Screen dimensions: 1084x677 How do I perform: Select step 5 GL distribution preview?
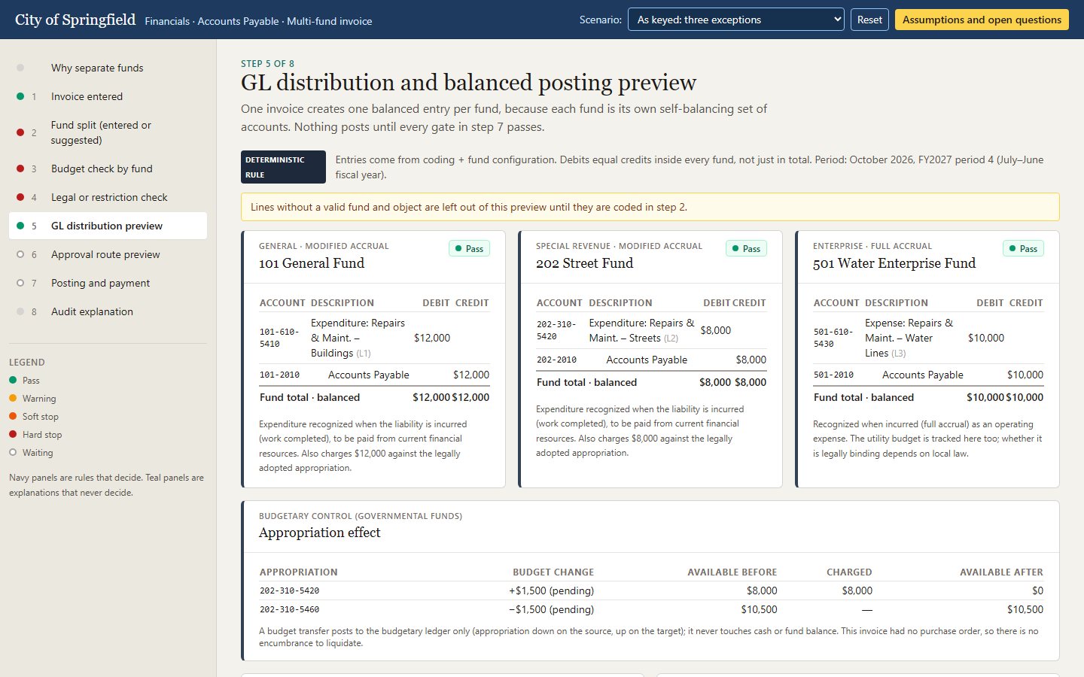(x=108, y=226)
